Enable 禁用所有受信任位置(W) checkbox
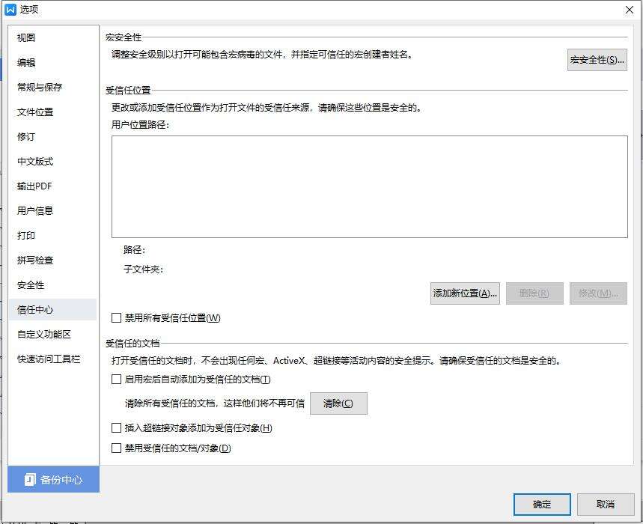 [x=117, y=317]
